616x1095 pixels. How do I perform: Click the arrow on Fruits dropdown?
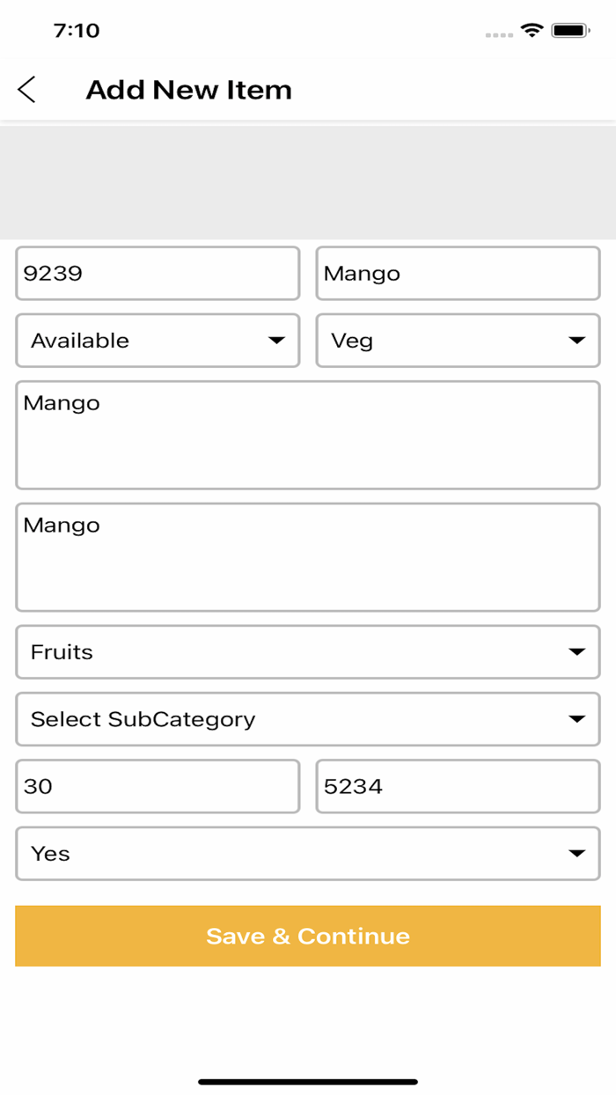pos(577,652)
